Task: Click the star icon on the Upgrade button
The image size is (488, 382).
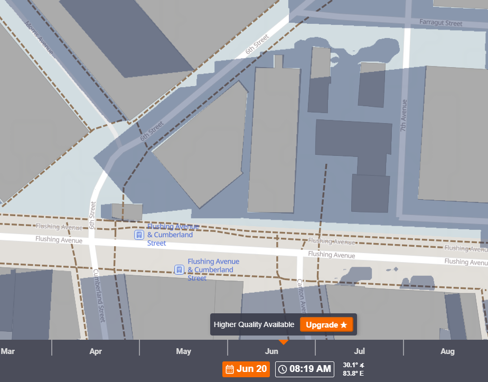Action: [x=344, y=325]
